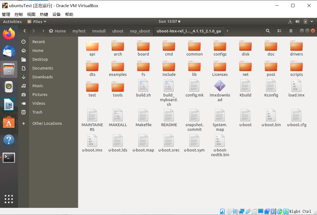Click the search icon in Files toolbar
This screenshot has width=317, height=215.
(x=268, y=31)
